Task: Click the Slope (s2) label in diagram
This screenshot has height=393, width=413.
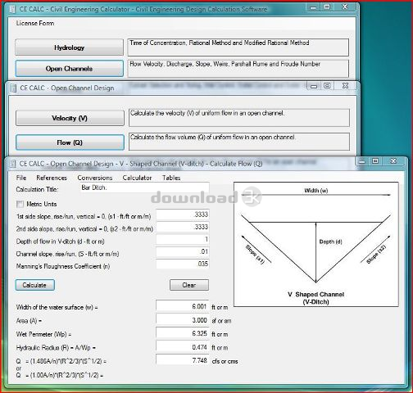Action: (x=376, y=255)
